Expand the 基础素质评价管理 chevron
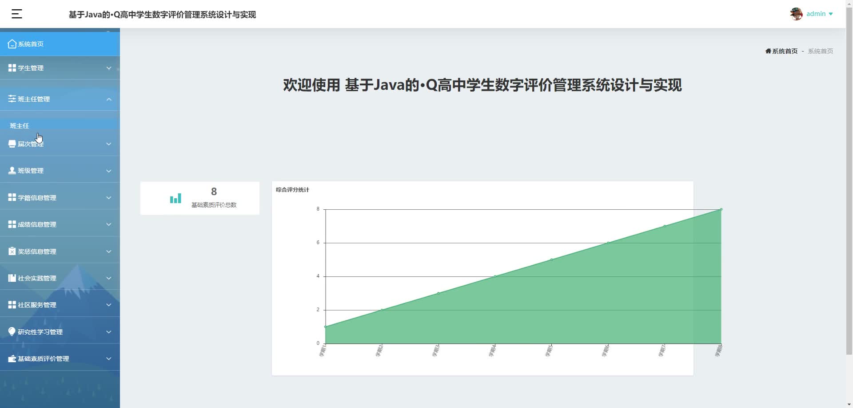Viewport: 853px width, 408px height. (x=109, y=359)
